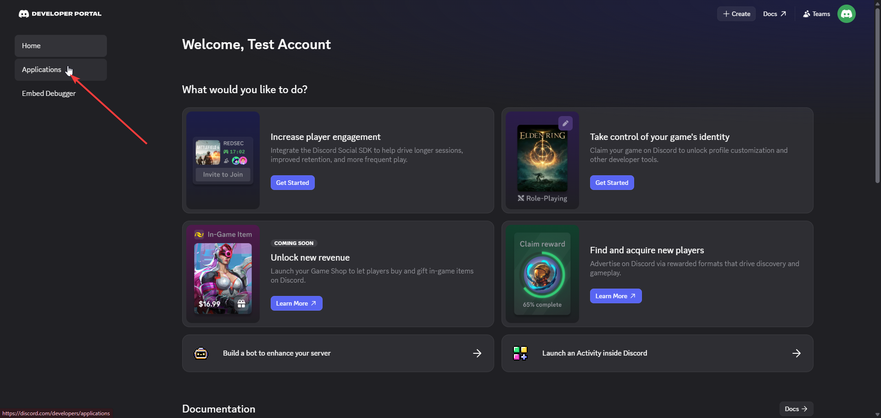Click Get Started under Increase player engagement
This screenshot has height=418, width=881.
[x=292, y=183]
